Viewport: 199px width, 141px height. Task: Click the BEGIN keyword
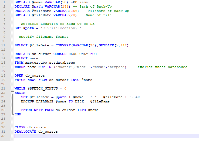click(20, 93)
